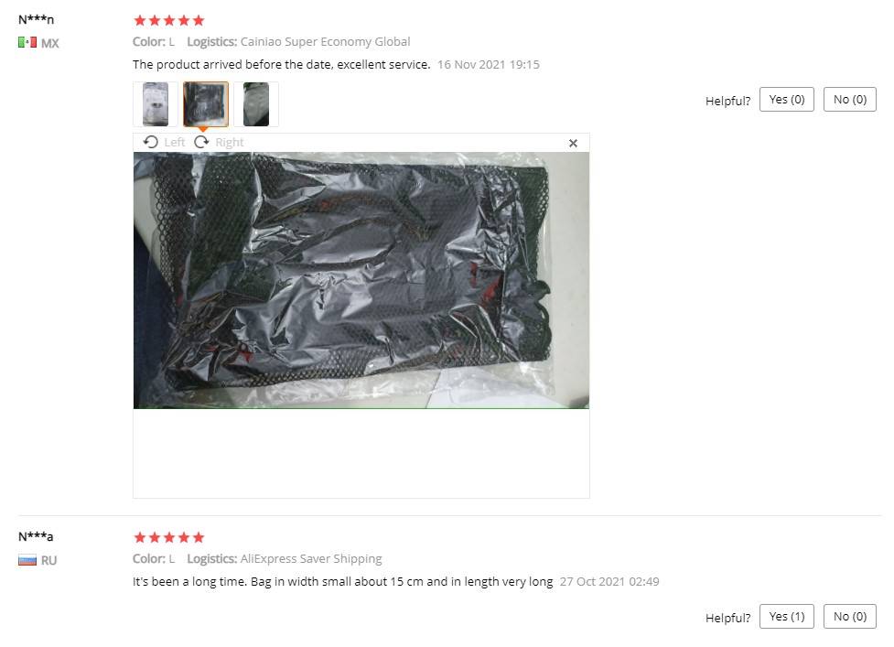Close the enlarged review photo
Screen dimensions: 894x647
click(573, 143)
